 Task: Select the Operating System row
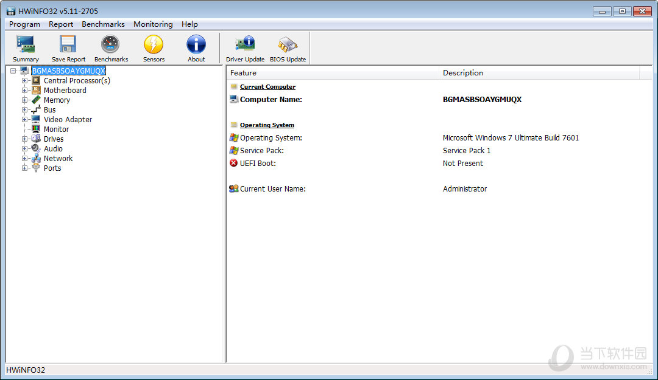point(271,138)
